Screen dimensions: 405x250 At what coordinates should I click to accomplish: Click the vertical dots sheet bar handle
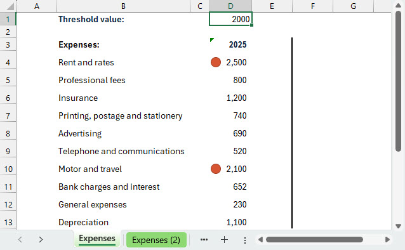tap(244, 240)
